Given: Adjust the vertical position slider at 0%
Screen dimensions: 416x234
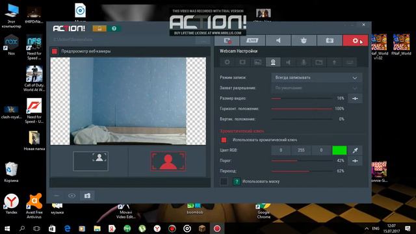Looking at the screenshot, I should (x=302, y=119).
